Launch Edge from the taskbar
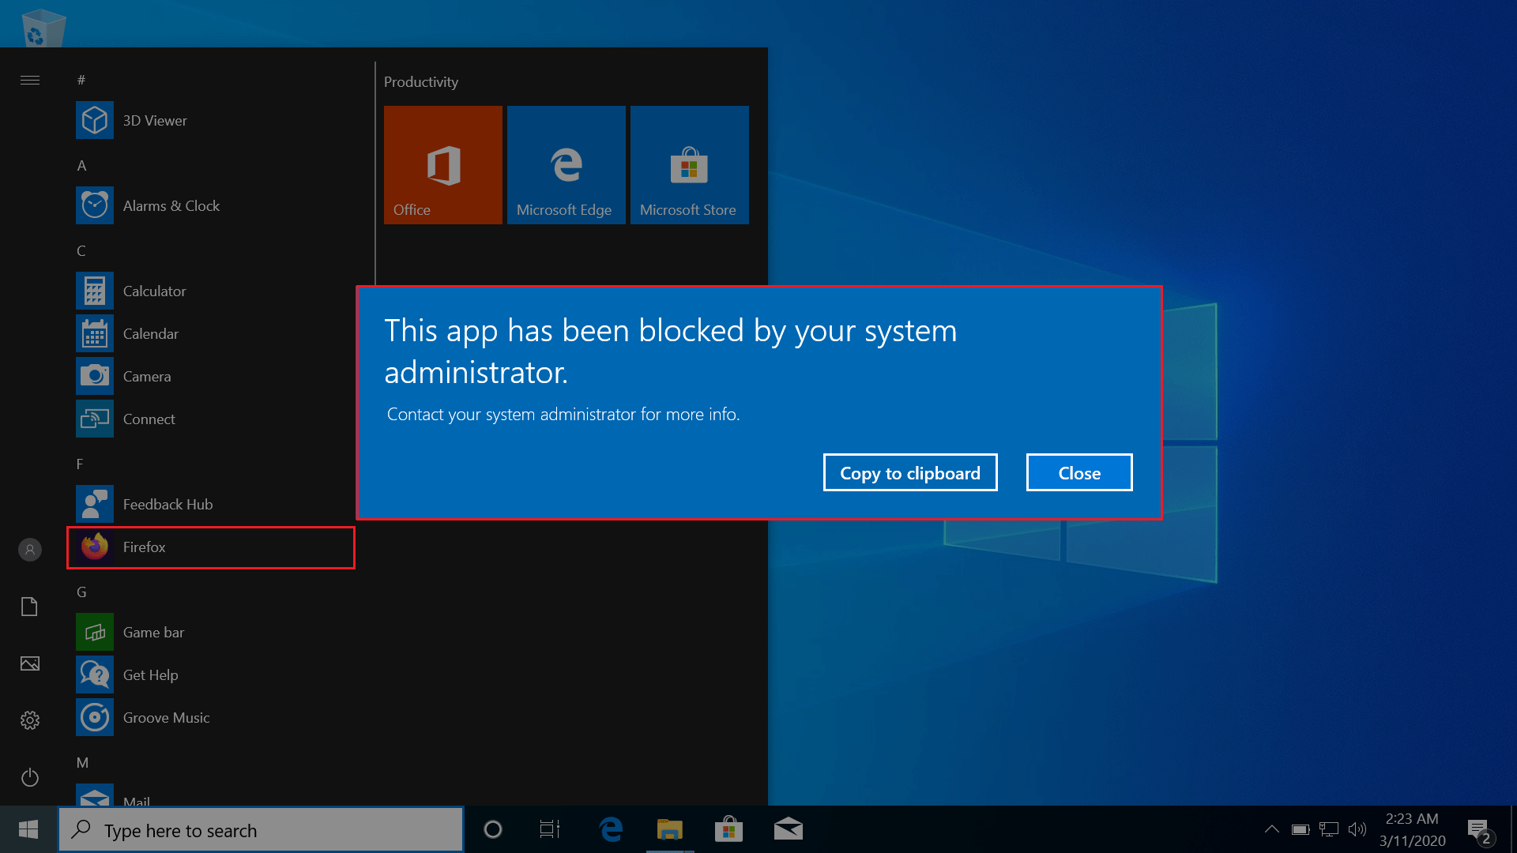Screen dimensions: 1517x853 [611, 829]
